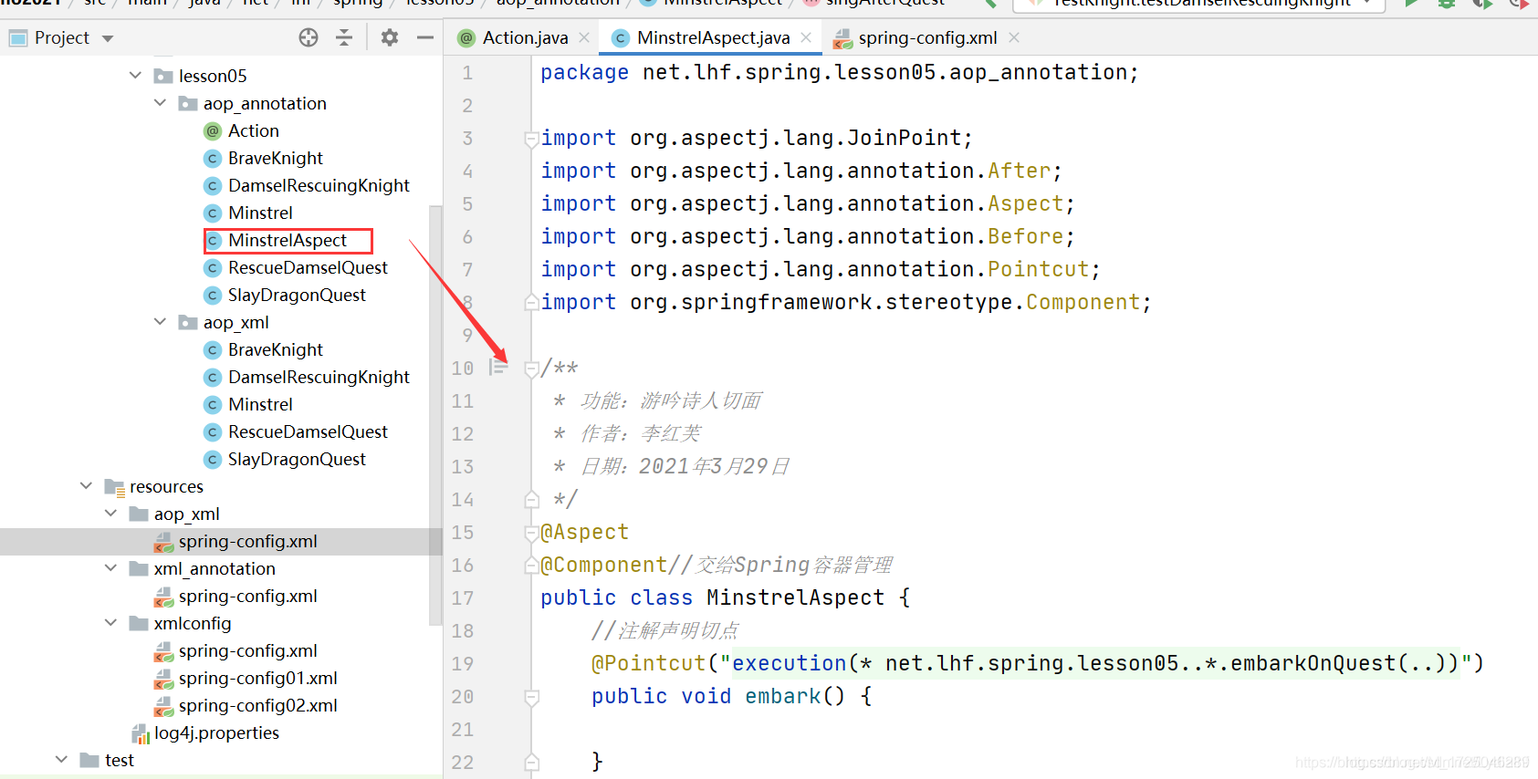Close the Action.java tab
Viewport: 1538px width, 779px height.
[584, 37]
